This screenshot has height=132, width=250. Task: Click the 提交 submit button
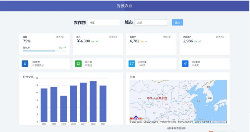tap(177, 23)
